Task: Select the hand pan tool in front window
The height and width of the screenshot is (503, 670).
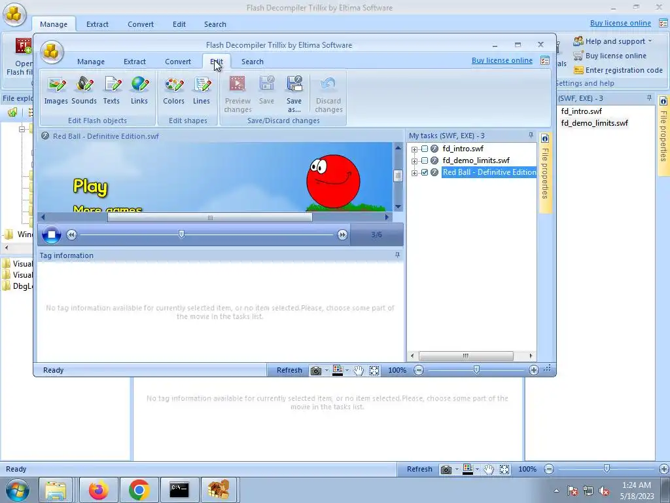Action: click(x=359, y=371)
